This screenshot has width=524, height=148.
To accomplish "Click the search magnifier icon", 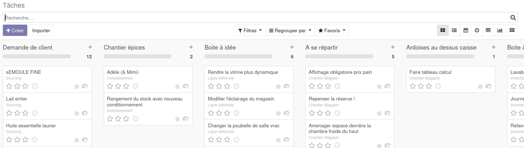I will click(x=513, y=18).
